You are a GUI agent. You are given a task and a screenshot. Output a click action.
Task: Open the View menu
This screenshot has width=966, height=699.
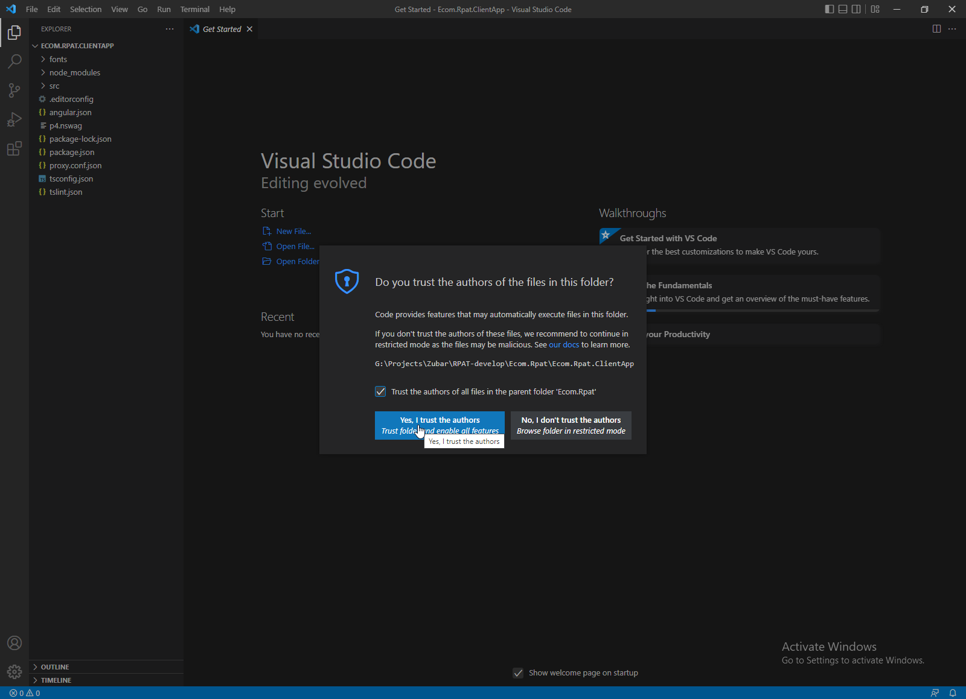(x=120, y=9)
